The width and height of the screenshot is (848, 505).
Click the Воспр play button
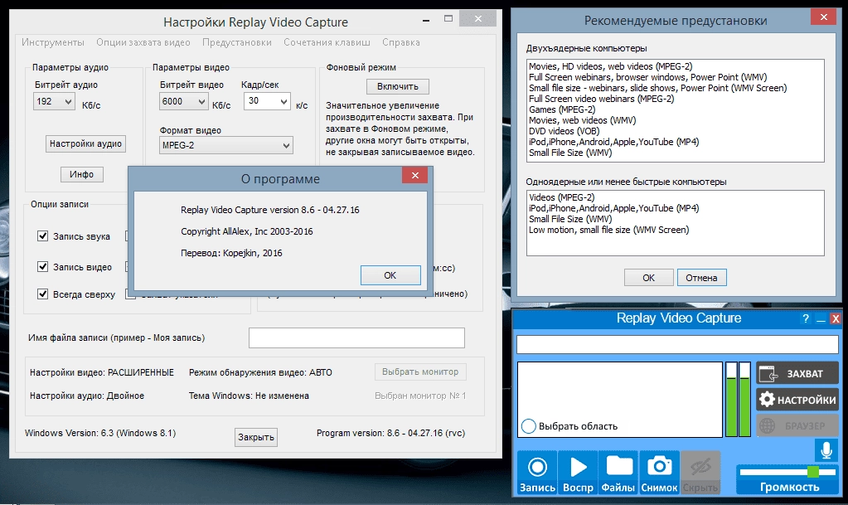578,472
